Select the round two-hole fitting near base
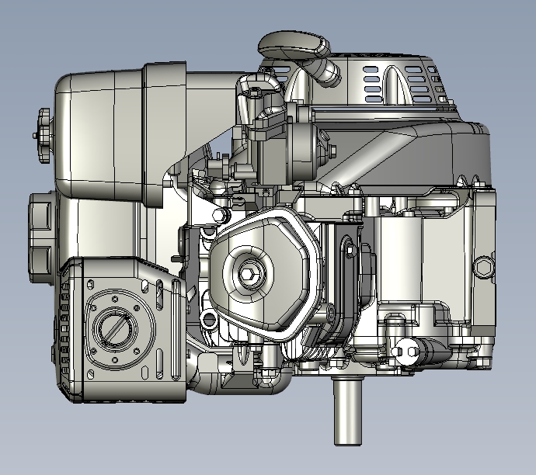 405,352
